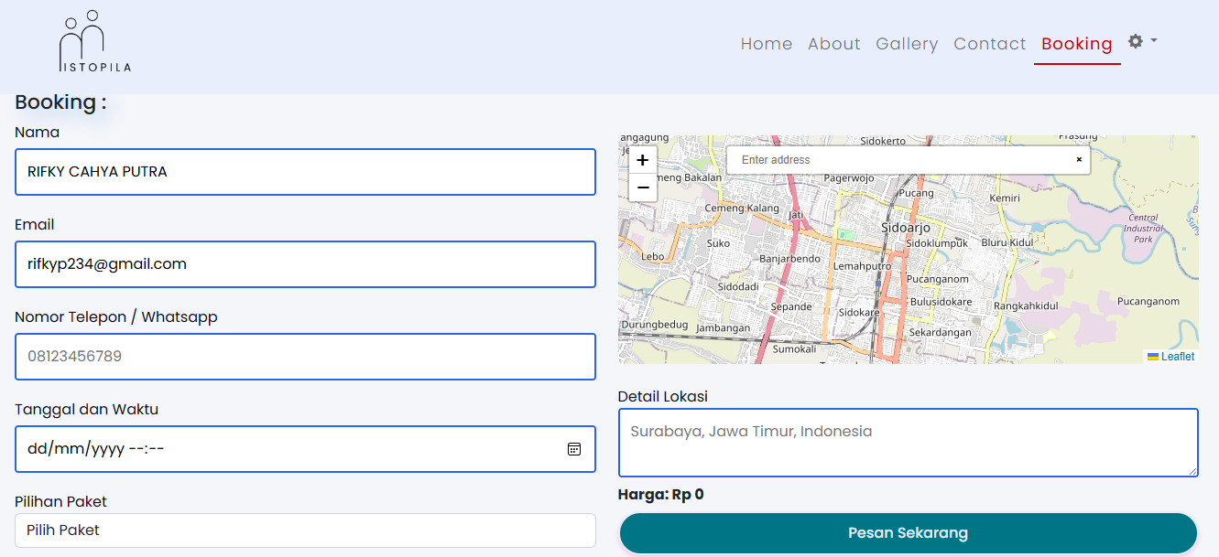Open the date picker calendar icon

[574, 449]
